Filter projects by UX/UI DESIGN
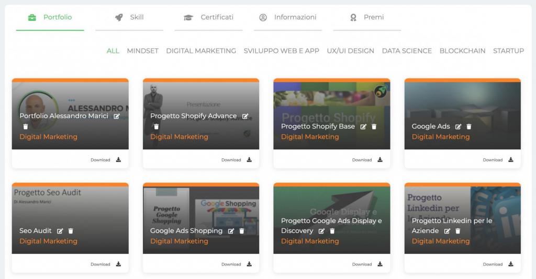 tap(350, 51)
